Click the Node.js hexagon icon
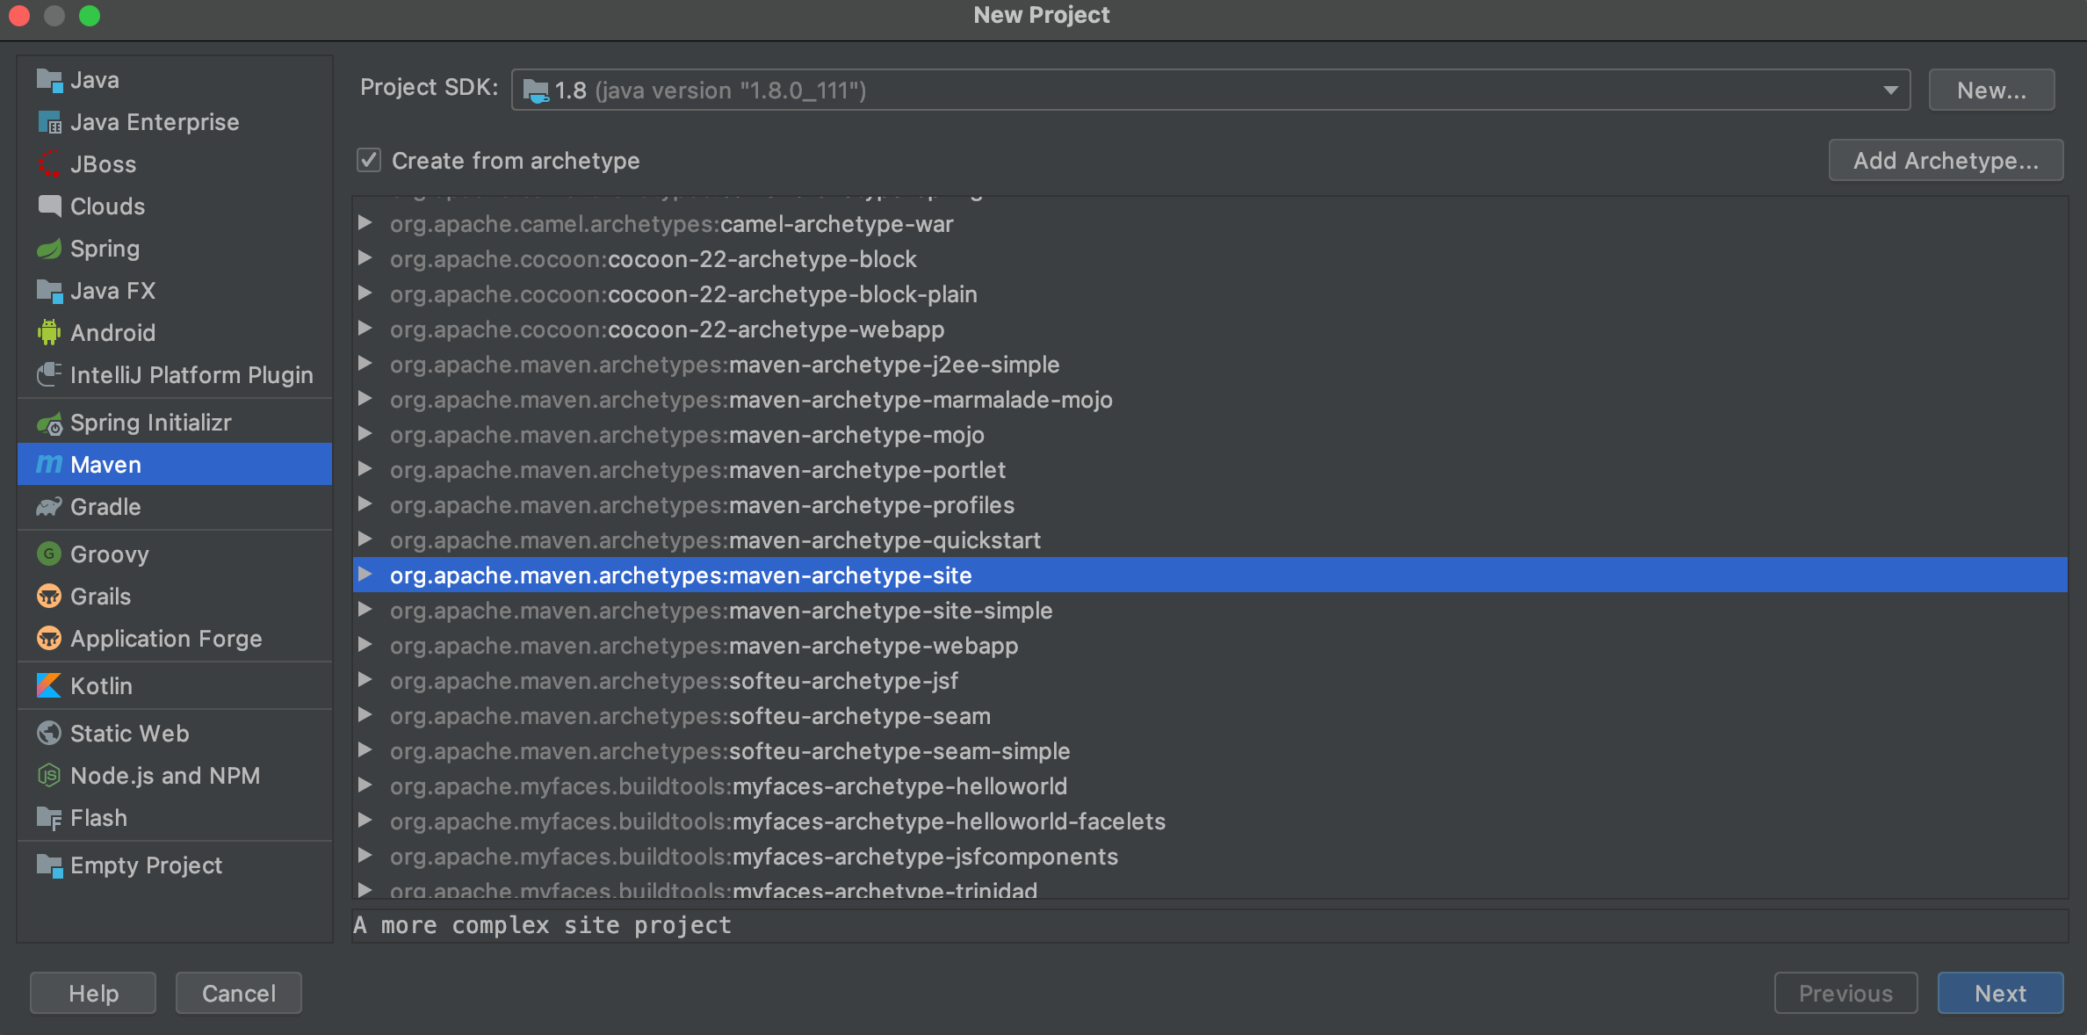This screenshot has height=1035, width=2087. point(49,776)
